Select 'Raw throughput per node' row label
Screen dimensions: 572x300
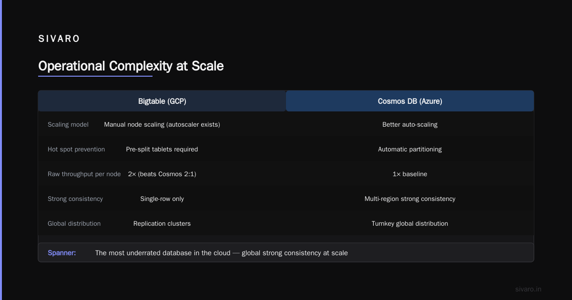pos(84,174)
